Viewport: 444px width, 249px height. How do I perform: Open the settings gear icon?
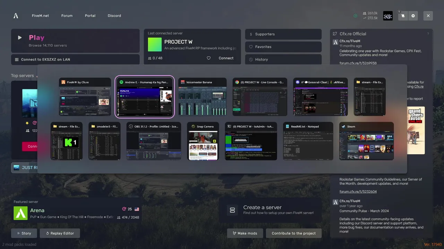(413, 16)
